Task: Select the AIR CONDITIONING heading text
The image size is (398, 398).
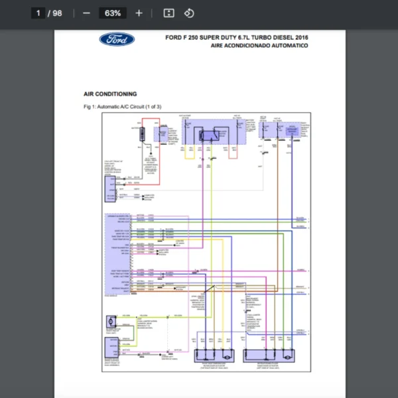Action: [x=110, y=94]
